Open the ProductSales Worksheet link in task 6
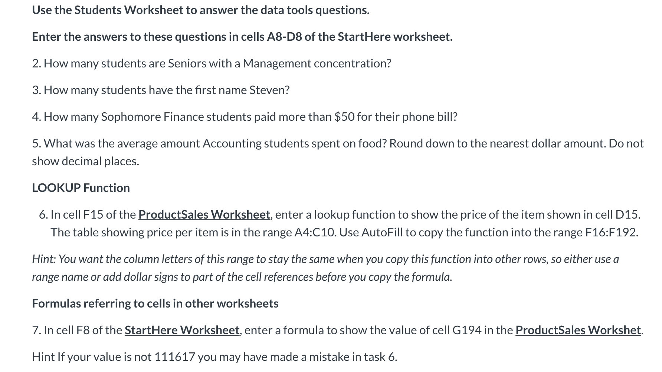 (x=204, y=215)
